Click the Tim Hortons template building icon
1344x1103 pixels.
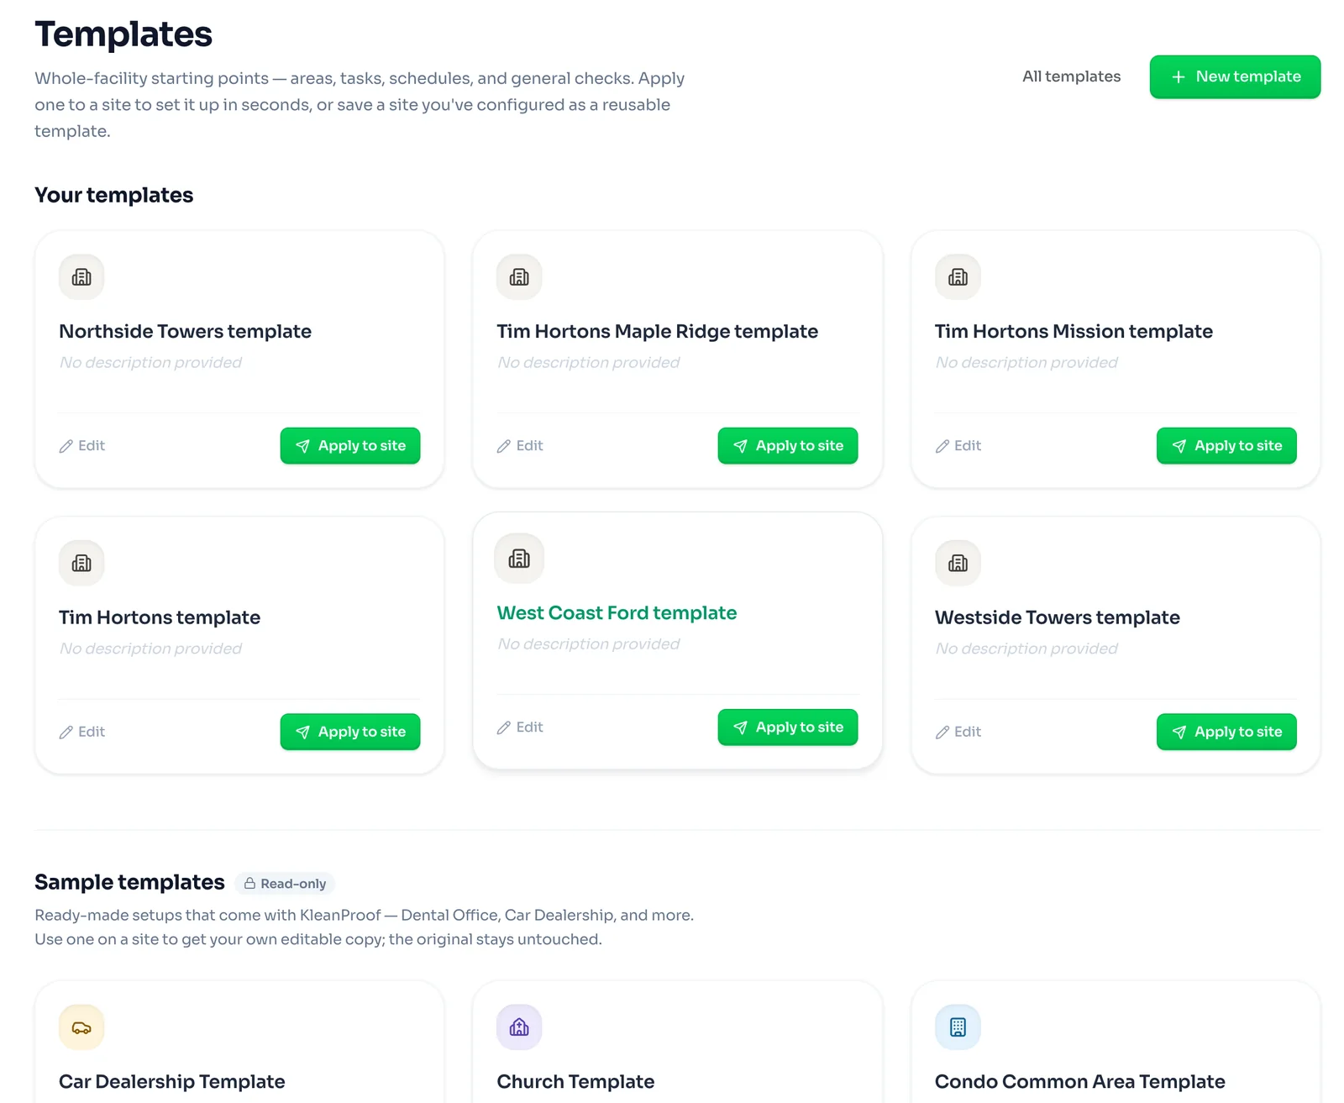tap(81, 563)
